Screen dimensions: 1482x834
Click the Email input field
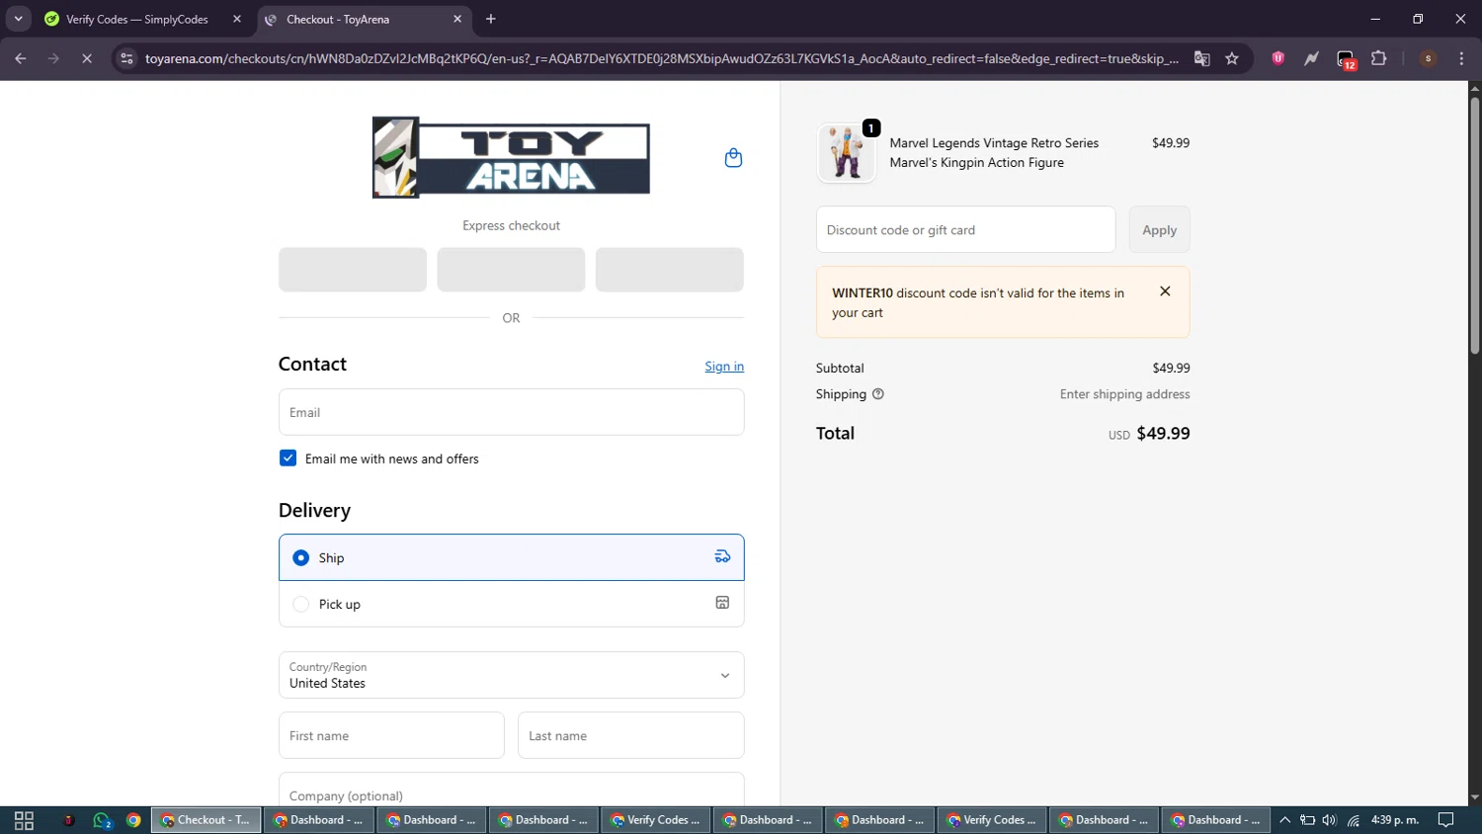point(511,412)
